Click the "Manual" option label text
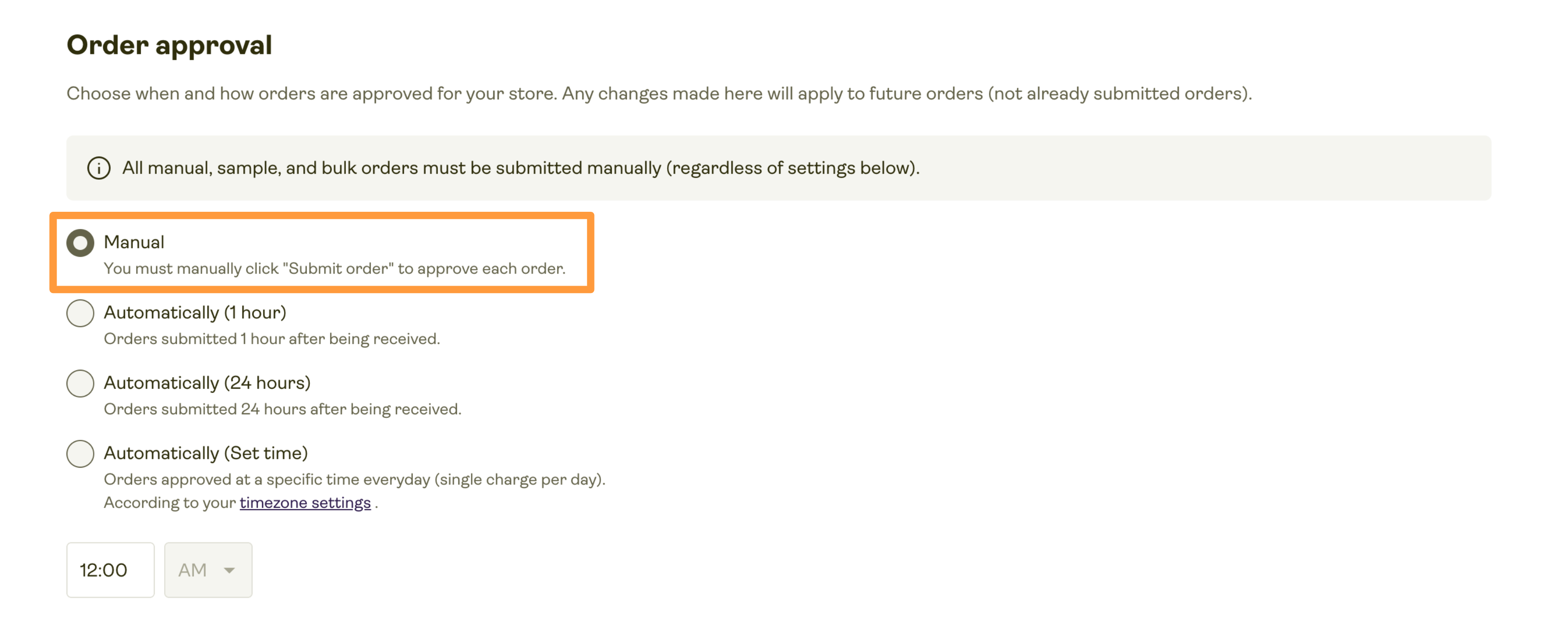 134,242
